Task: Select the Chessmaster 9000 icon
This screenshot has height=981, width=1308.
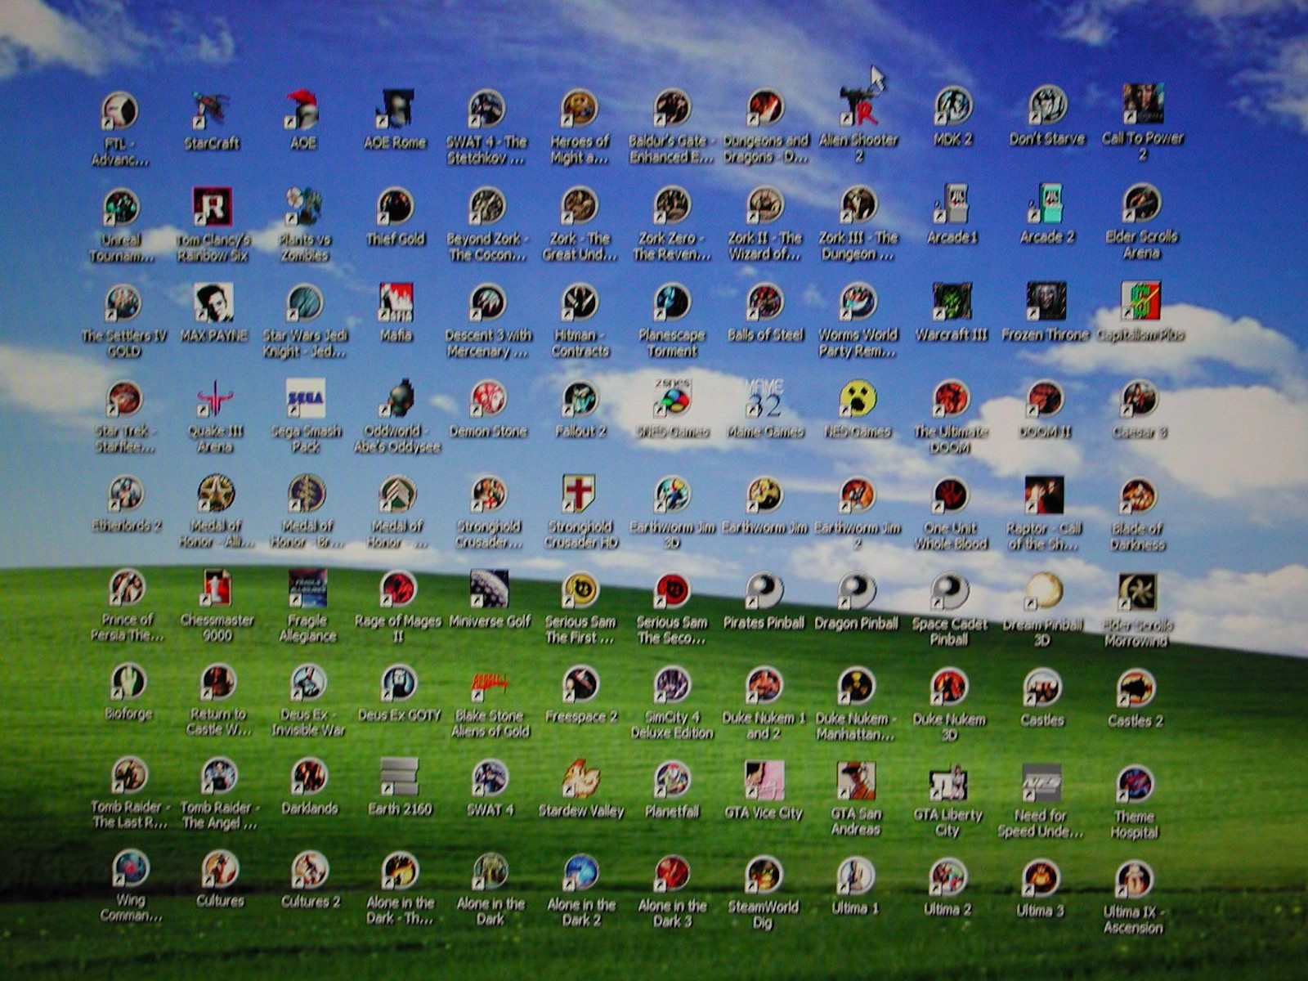Action: pos(217,589)
